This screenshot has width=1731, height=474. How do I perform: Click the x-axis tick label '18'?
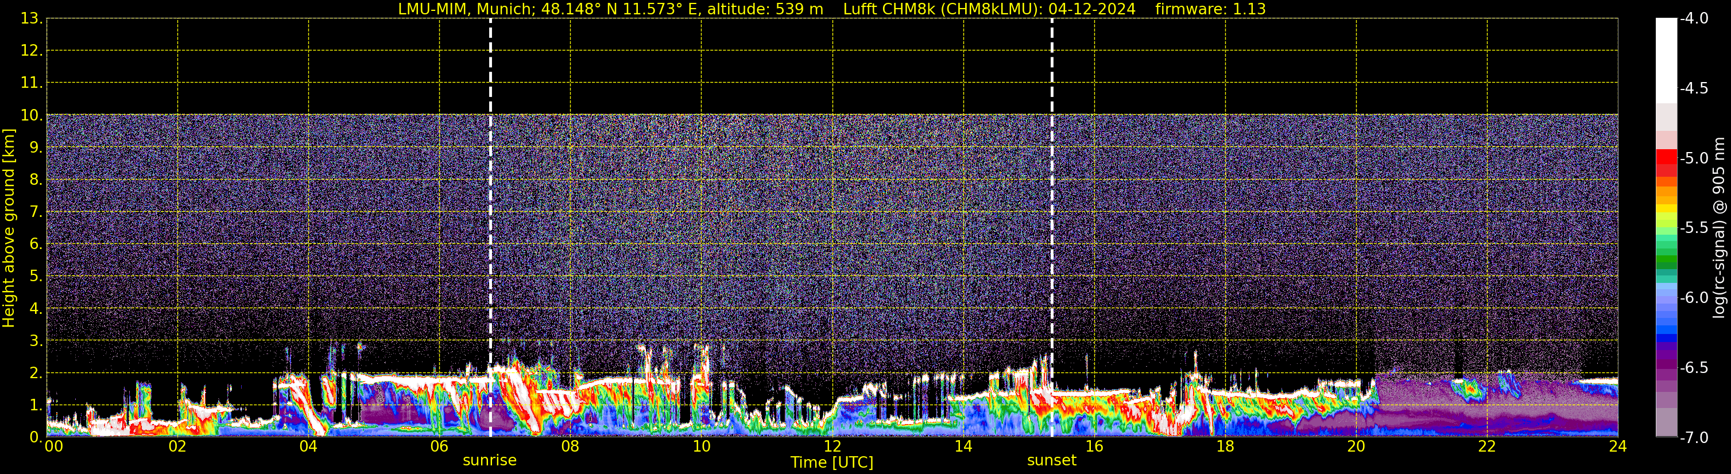point(1225,446)
